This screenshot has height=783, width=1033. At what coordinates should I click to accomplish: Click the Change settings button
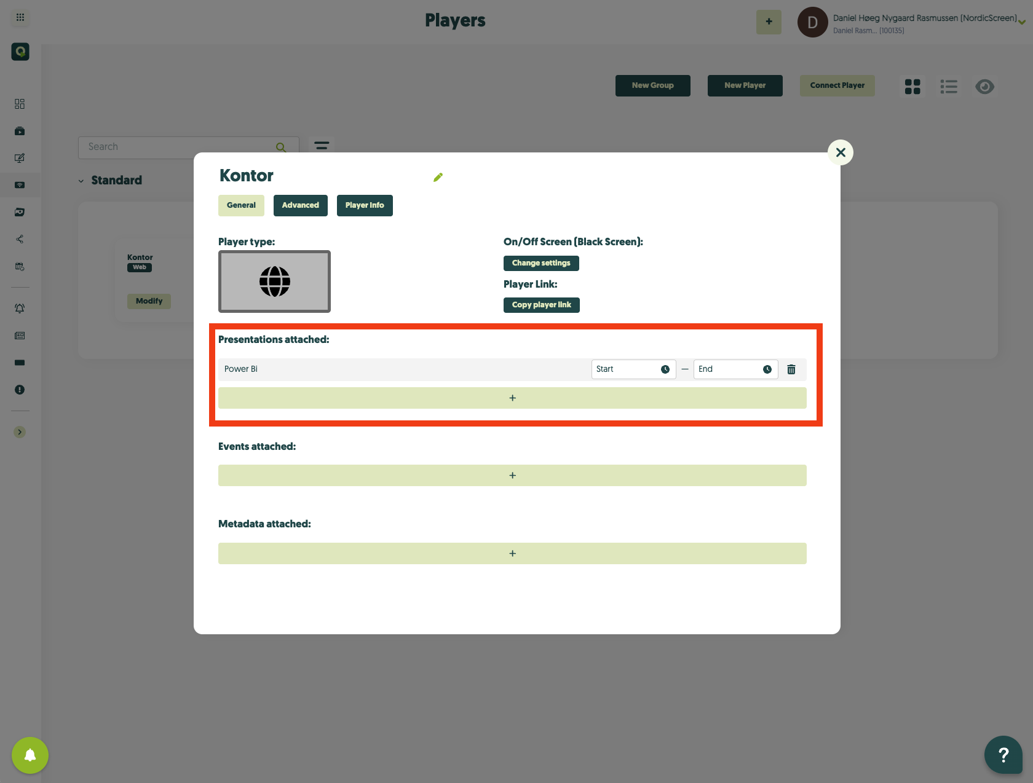pos(541,263)
